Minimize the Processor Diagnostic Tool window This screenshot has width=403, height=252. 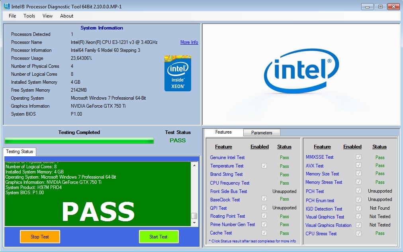pyautogui.click(x=367, y=7)
